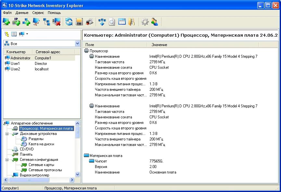This screenshot has height=192, width=281.
Task: Click the users icon in toolbar
Action: point(155,22)
